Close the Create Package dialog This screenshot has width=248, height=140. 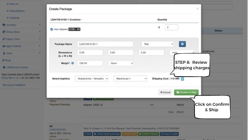197,9
